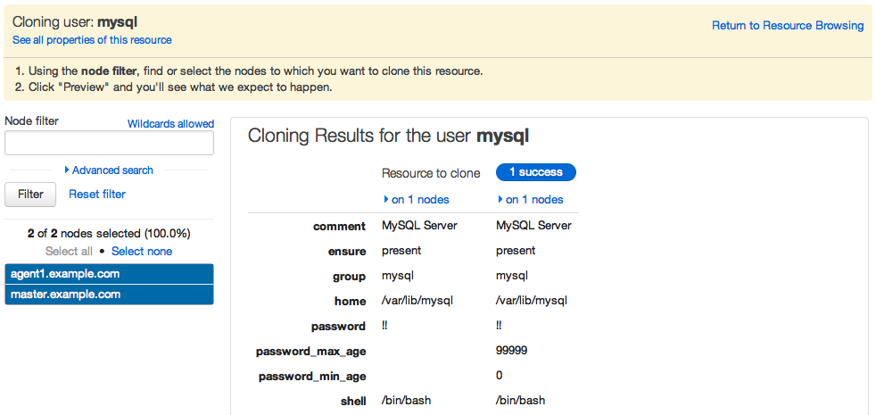Open the "Wildcards allowed" help link

(170, 124)
